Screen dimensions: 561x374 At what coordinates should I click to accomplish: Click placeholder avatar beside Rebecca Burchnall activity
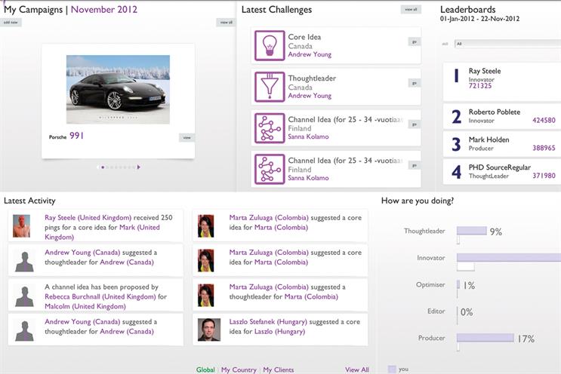pyautogui.click(x=24, y=296)
